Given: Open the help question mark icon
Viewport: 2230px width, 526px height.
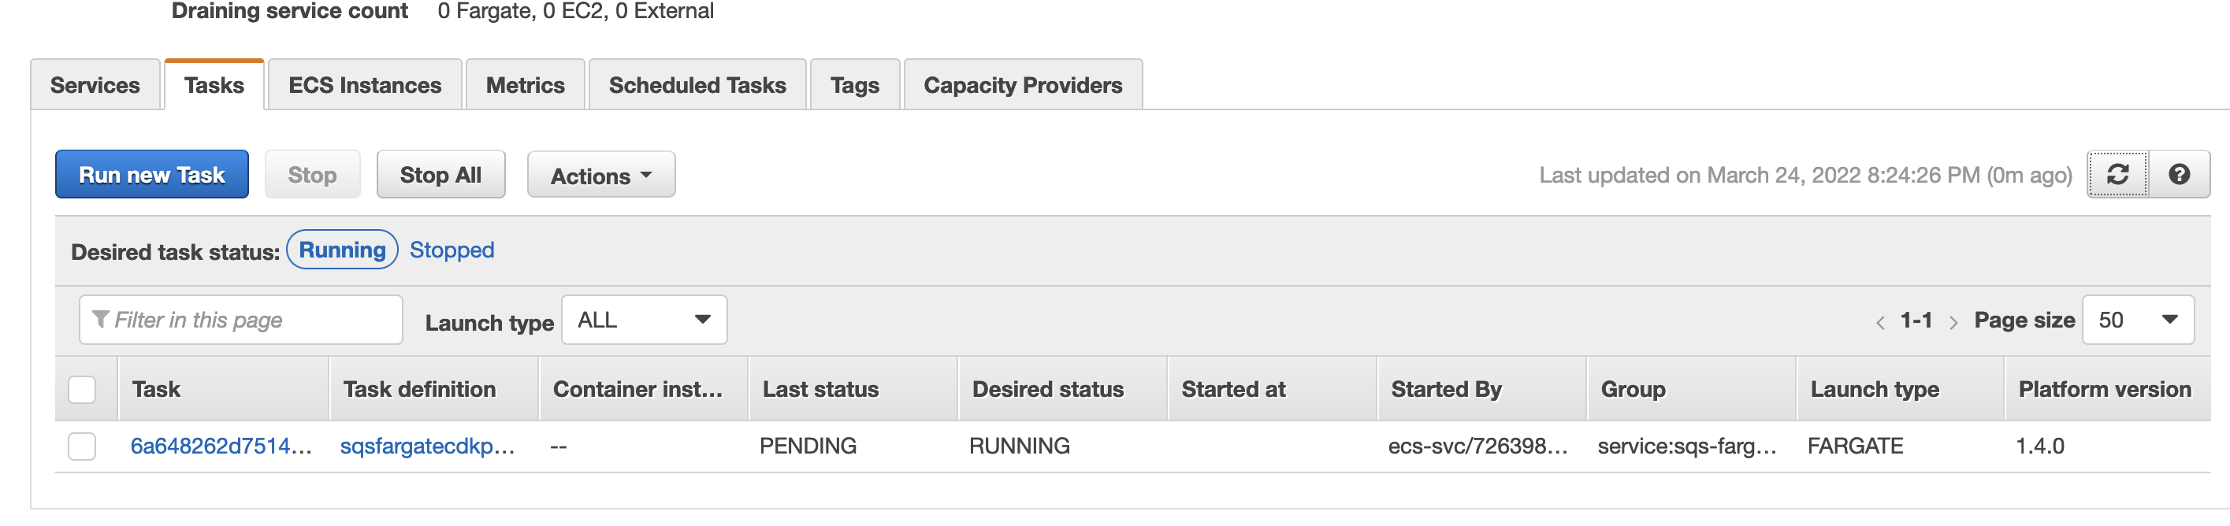Looking at the screenshot, I should 2179,175.
